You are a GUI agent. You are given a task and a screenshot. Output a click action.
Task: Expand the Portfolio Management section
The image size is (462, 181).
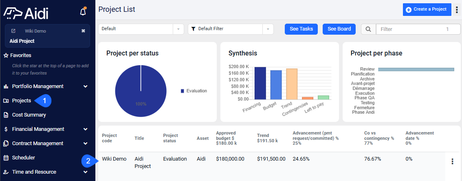coord(86,86)
